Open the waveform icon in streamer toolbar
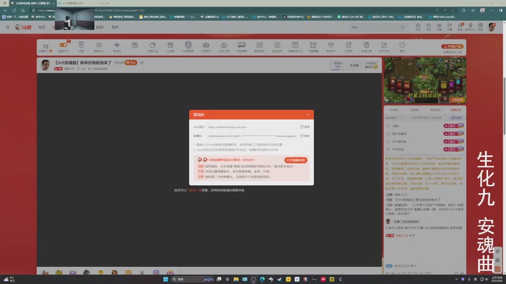Viewport: 506px width, 284px height. tap(117, 45)
